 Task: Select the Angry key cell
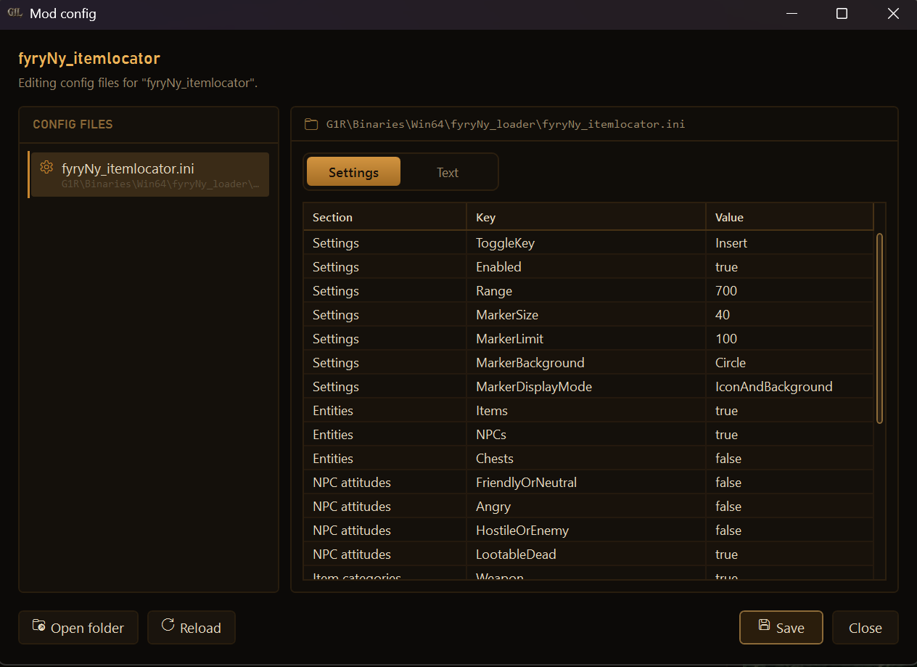[586, 507]
